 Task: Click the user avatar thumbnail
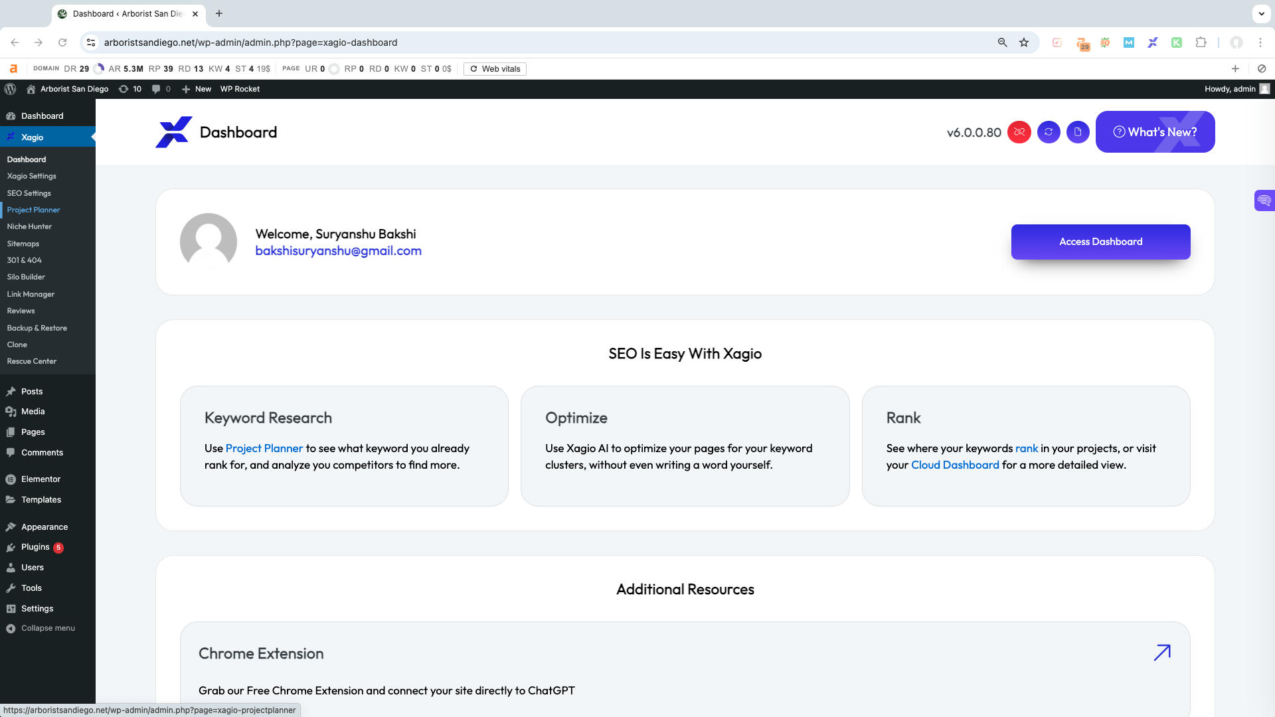[209, 242]
